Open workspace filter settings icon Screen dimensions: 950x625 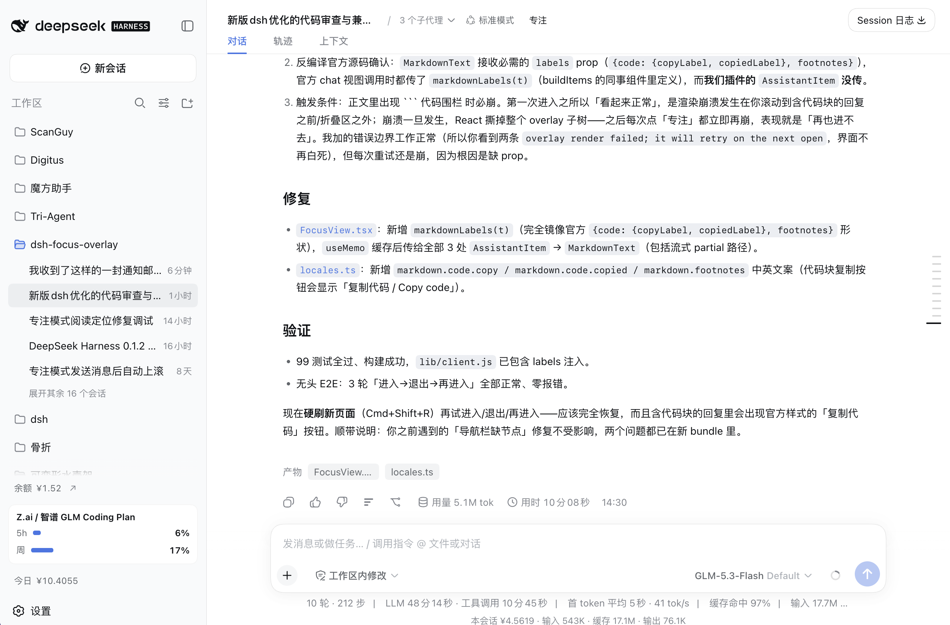pyautogui.click(x=164, y=103)
